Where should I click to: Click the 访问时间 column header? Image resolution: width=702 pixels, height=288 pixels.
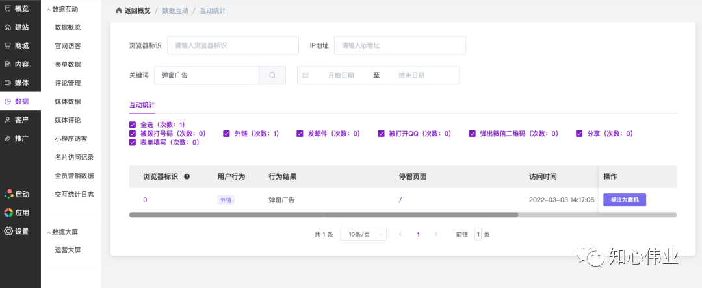click(543, 177)
